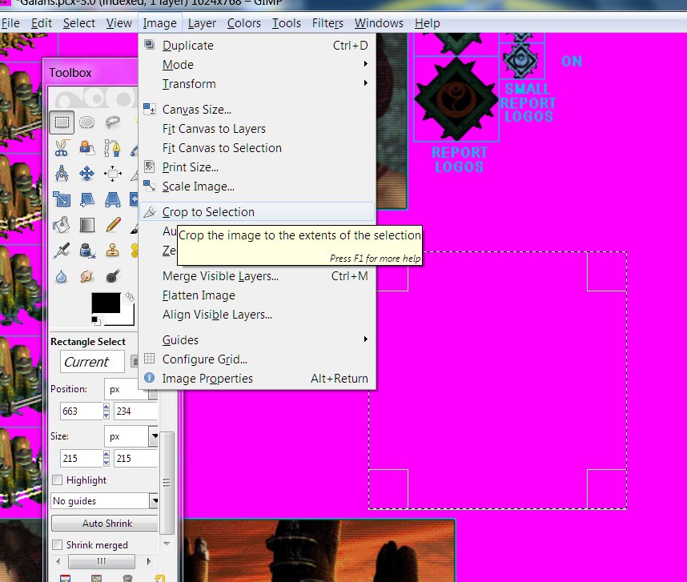Viewport: 687px width, 582px height.
Task: Pick the Free Select lasso tool
Action: click(x=113, y=122)
